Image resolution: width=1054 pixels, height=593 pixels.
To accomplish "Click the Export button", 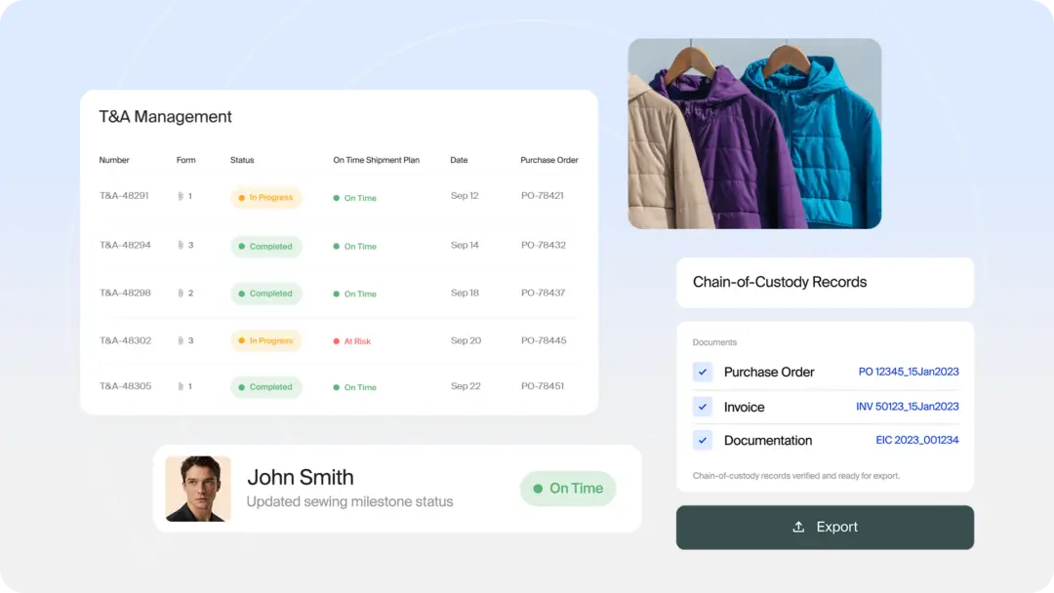I will 825,528.
